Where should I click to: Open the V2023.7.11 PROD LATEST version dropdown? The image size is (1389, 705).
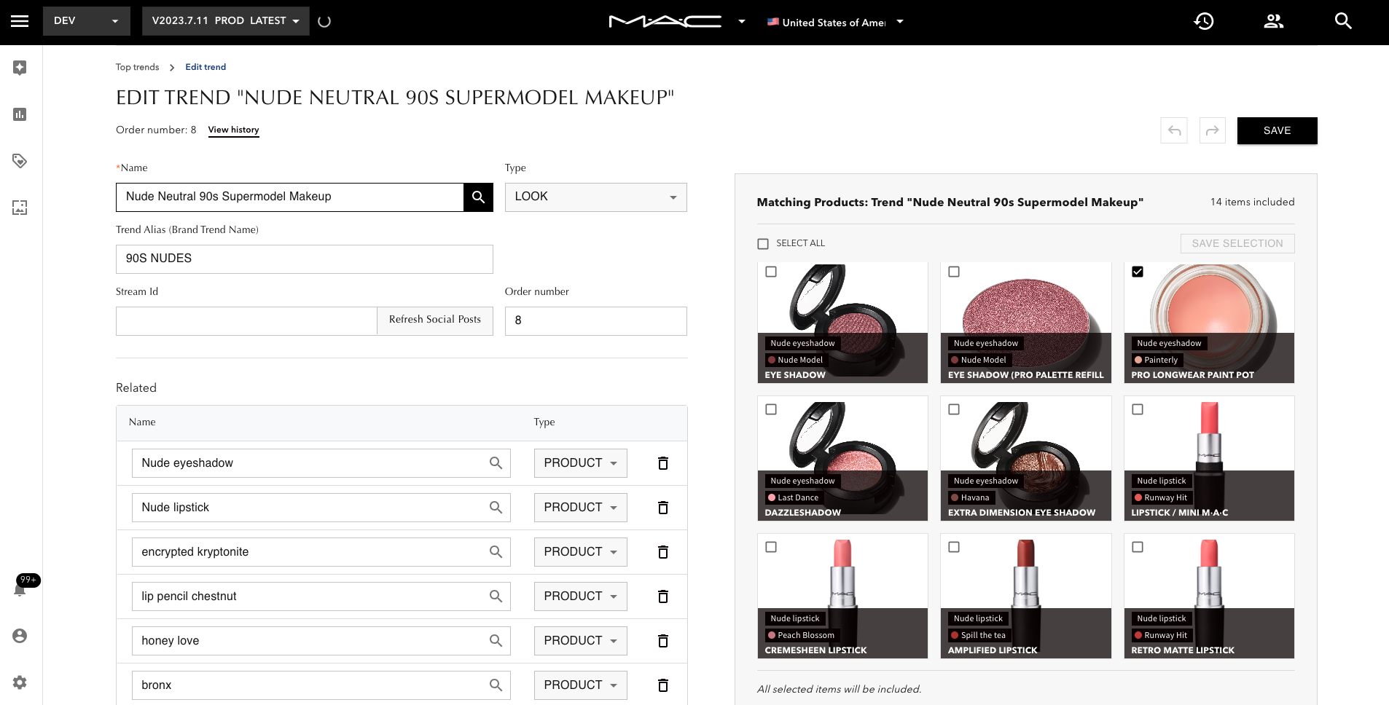[x=226, y=21]
